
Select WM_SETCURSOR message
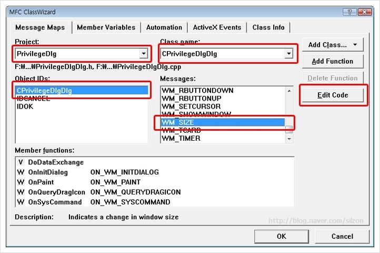coord(223,106)
